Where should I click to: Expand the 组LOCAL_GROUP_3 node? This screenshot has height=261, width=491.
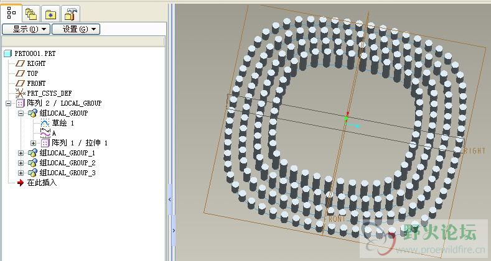21,173
